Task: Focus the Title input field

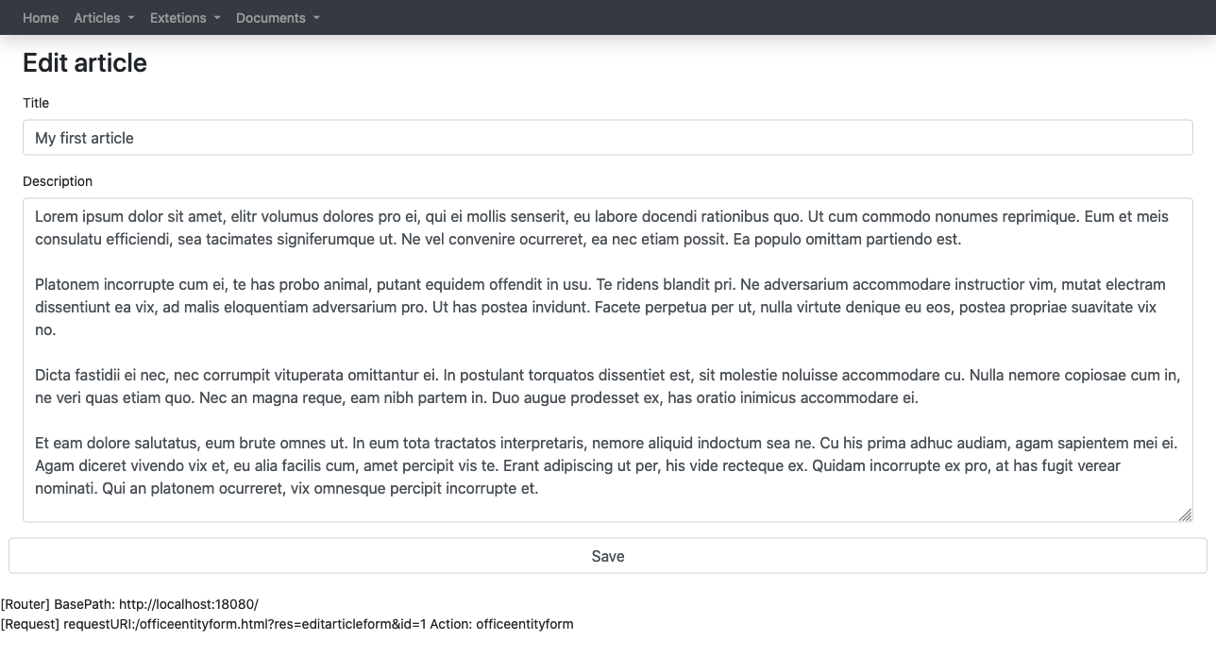Action: click(608, 138)
